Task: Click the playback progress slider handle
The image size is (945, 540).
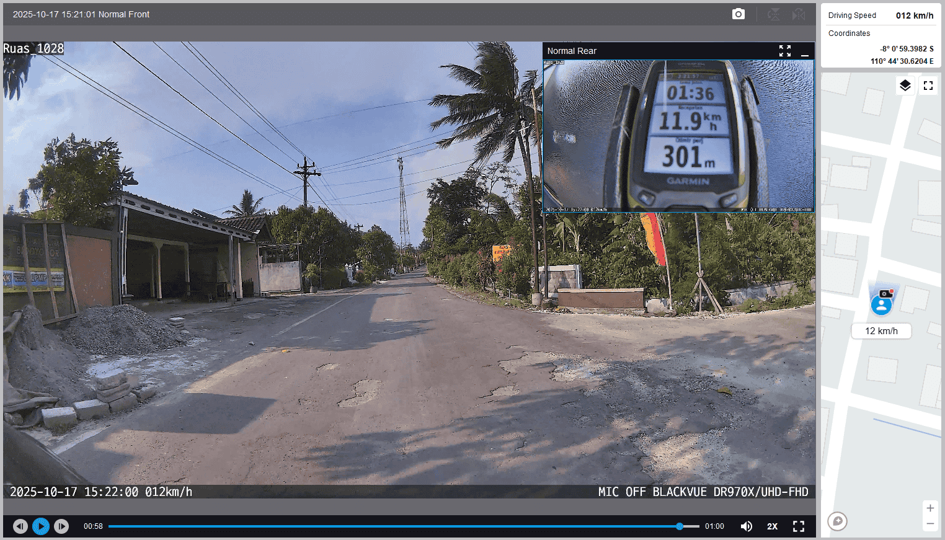Action: pyautogui.click(x=680, y=526)
